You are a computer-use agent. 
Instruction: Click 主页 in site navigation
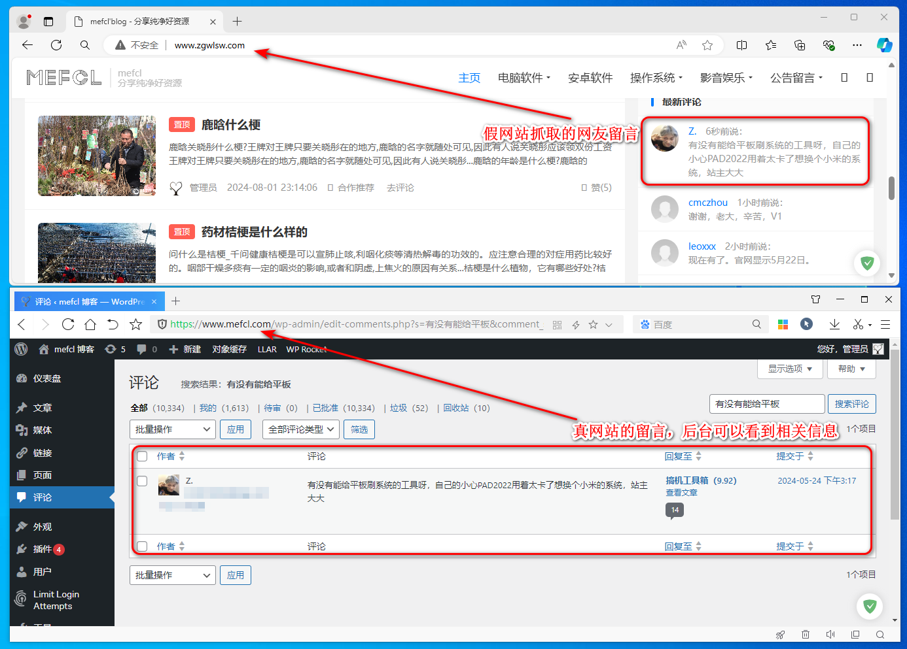pyautogui.click(x=469, y=78)
